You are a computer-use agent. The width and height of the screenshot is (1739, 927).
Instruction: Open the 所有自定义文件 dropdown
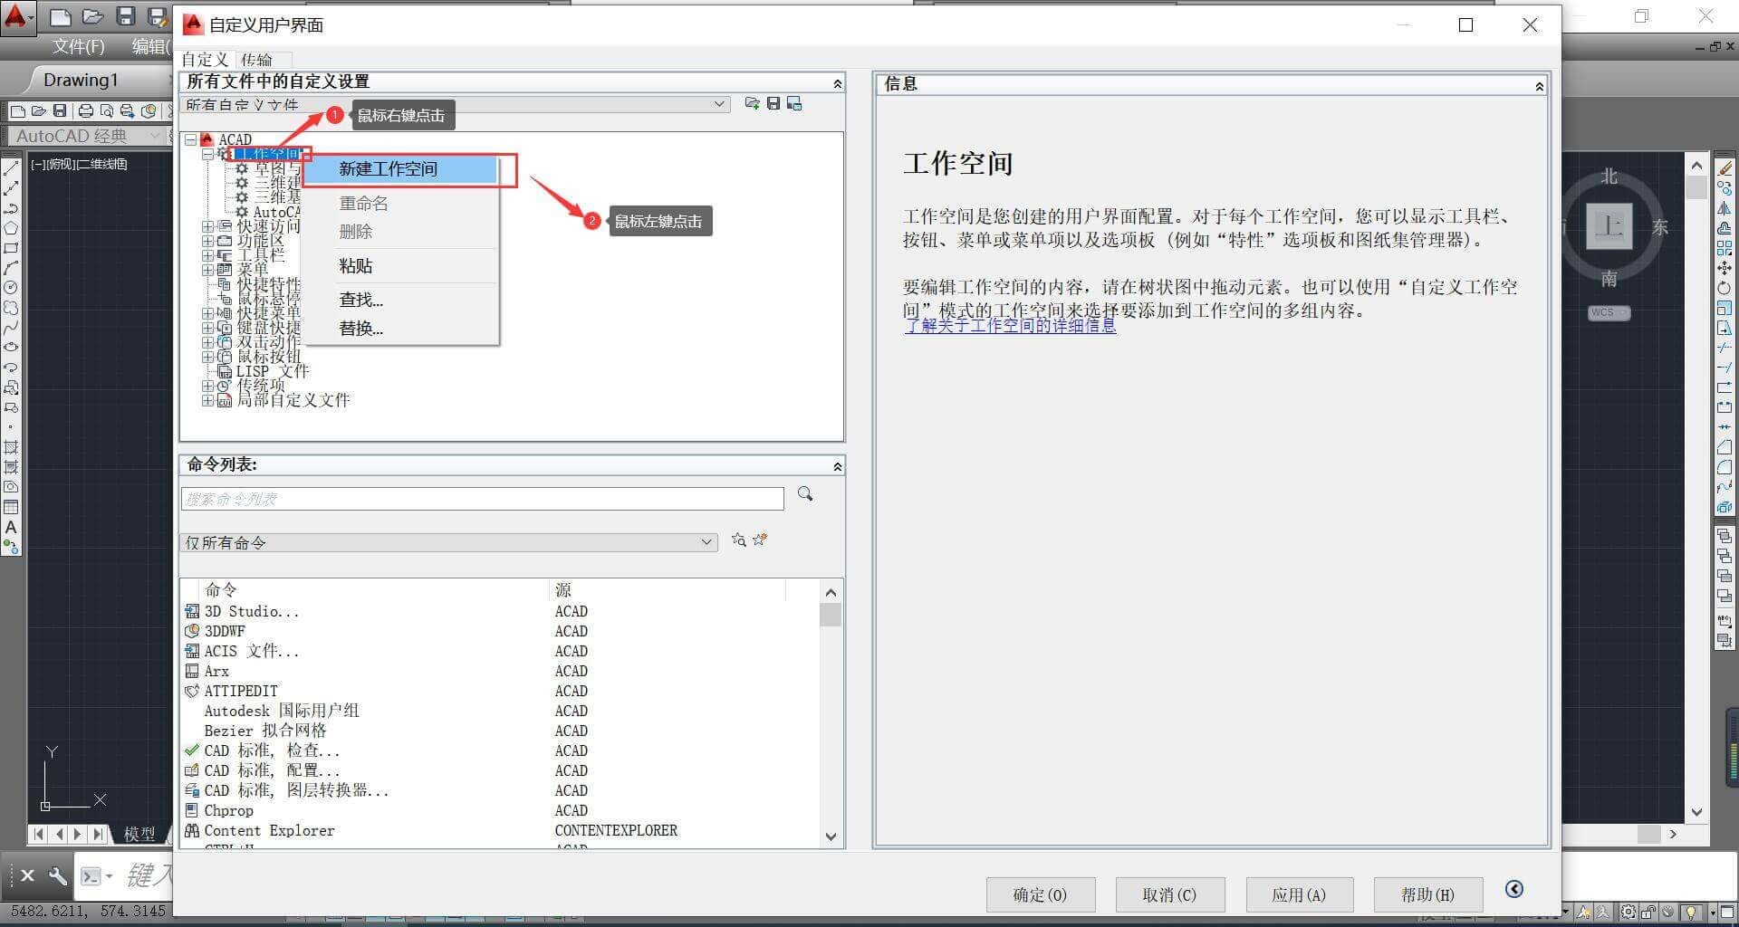[x=455, y=104]
